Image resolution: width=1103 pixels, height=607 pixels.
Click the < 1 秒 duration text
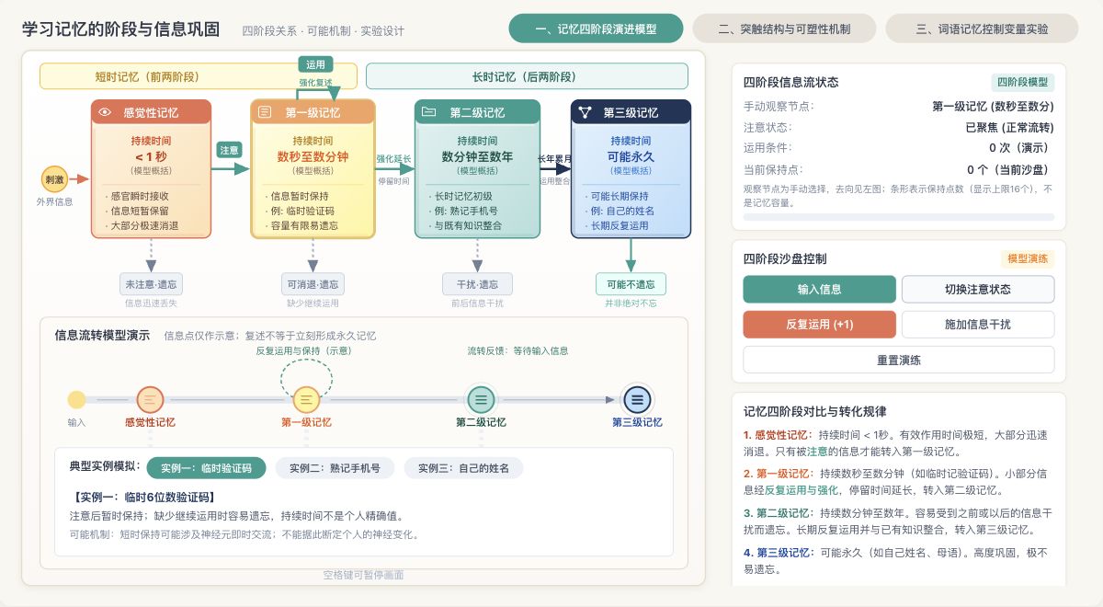coord(151,156)
